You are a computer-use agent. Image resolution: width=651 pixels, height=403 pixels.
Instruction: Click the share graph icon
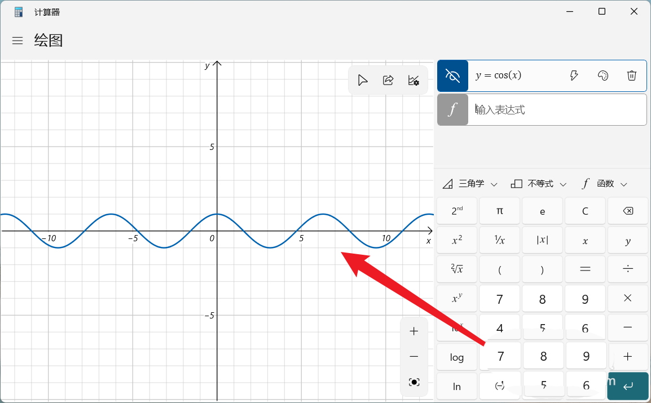point(388,80)
